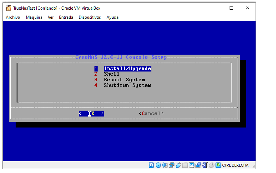
Task: Select the Shell menu entry
Action: pyautogui.click(x=111, y=74)
